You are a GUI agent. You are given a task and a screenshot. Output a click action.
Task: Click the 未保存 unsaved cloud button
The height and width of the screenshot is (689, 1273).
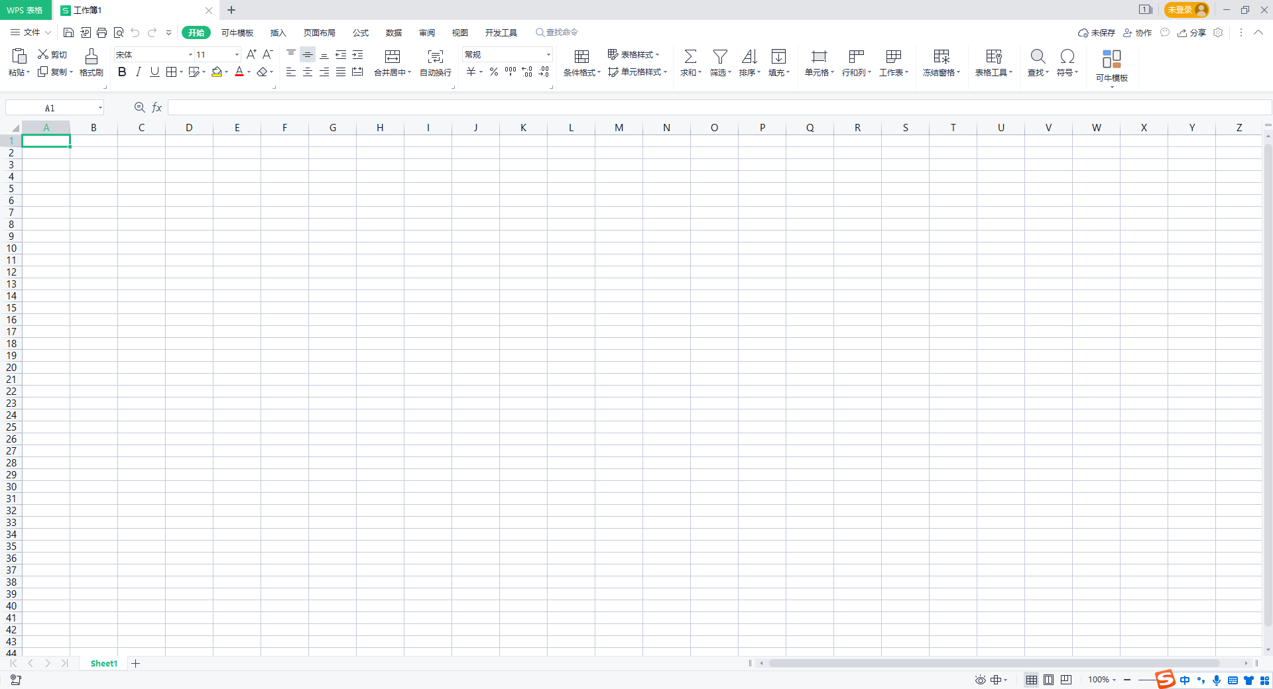[1097, 32]
